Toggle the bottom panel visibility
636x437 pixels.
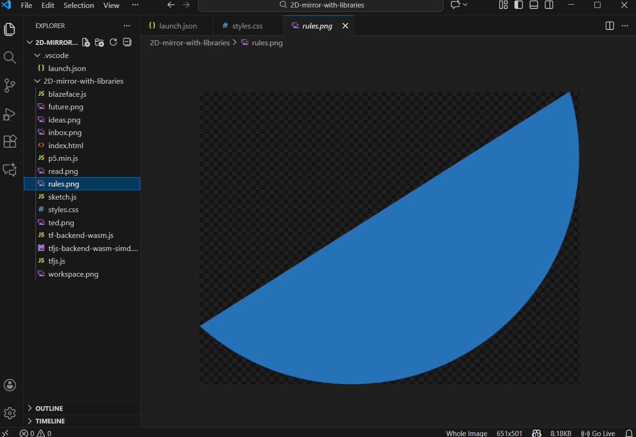coord(534,5)
